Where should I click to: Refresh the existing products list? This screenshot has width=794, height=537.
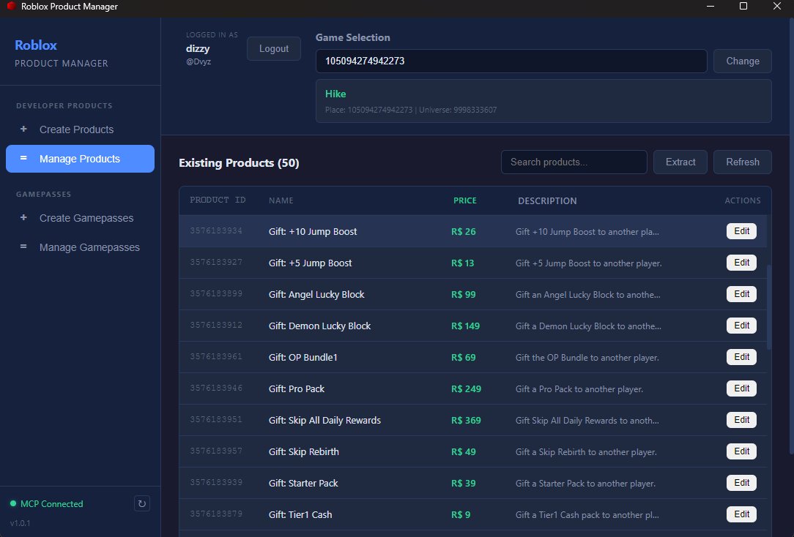point(742,162)
